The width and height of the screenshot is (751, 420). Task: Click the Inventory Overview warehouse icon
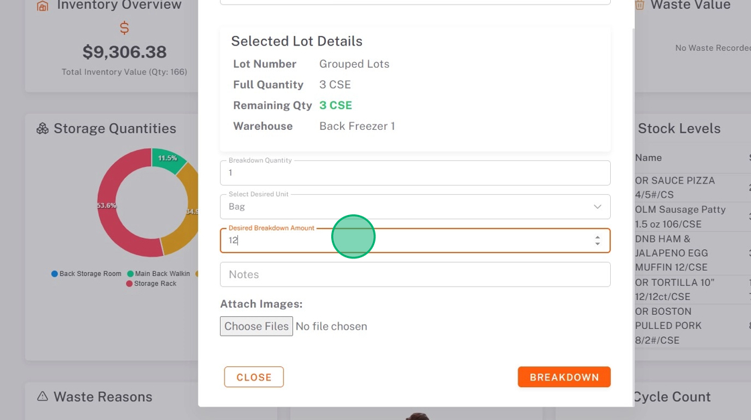[x=43, y=6]
